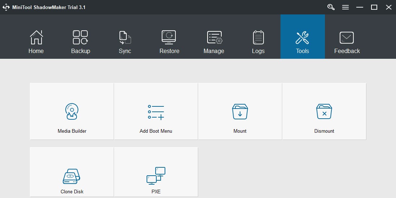
Task: Click the key registration icon
Action: pyautogui.click(x=331, y=7)
